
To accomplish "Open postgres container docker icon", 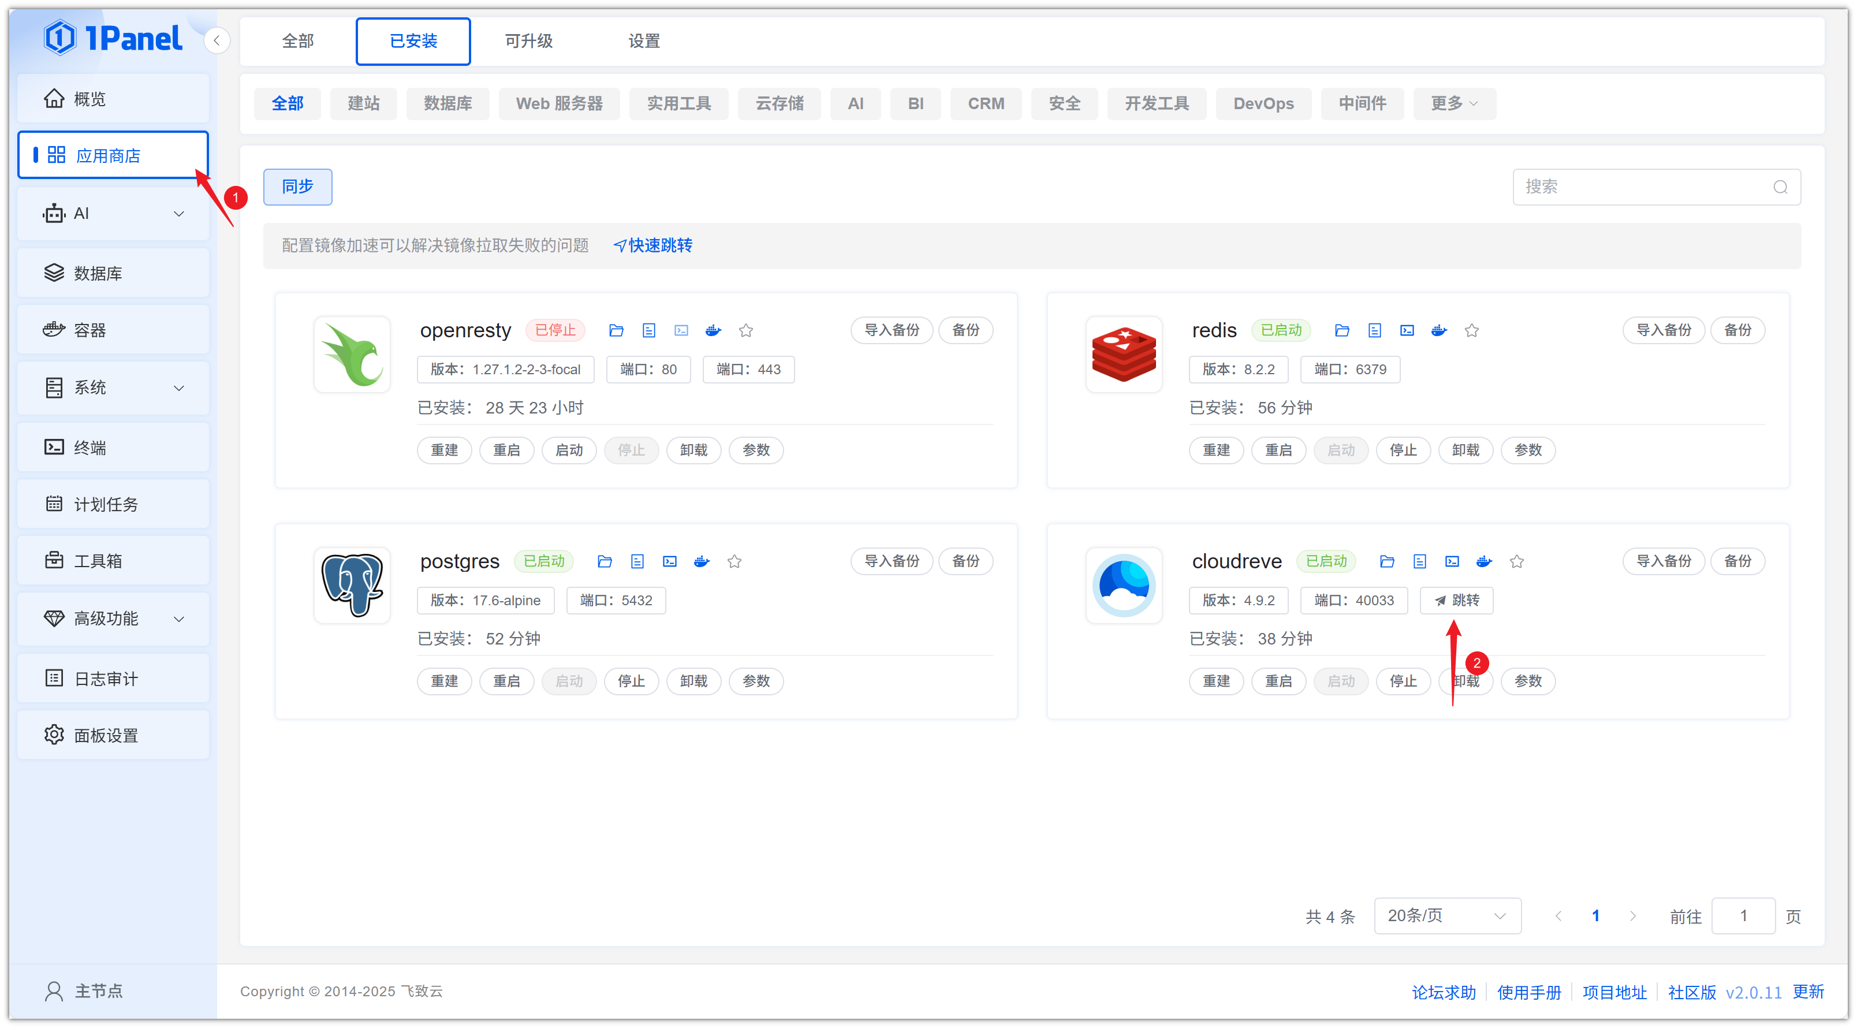I will 702,561.
